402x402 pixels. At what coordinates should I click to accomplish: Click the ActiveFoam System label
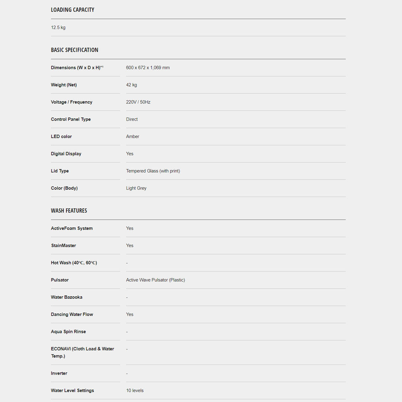pyautogui.click(x=72, y=229)
